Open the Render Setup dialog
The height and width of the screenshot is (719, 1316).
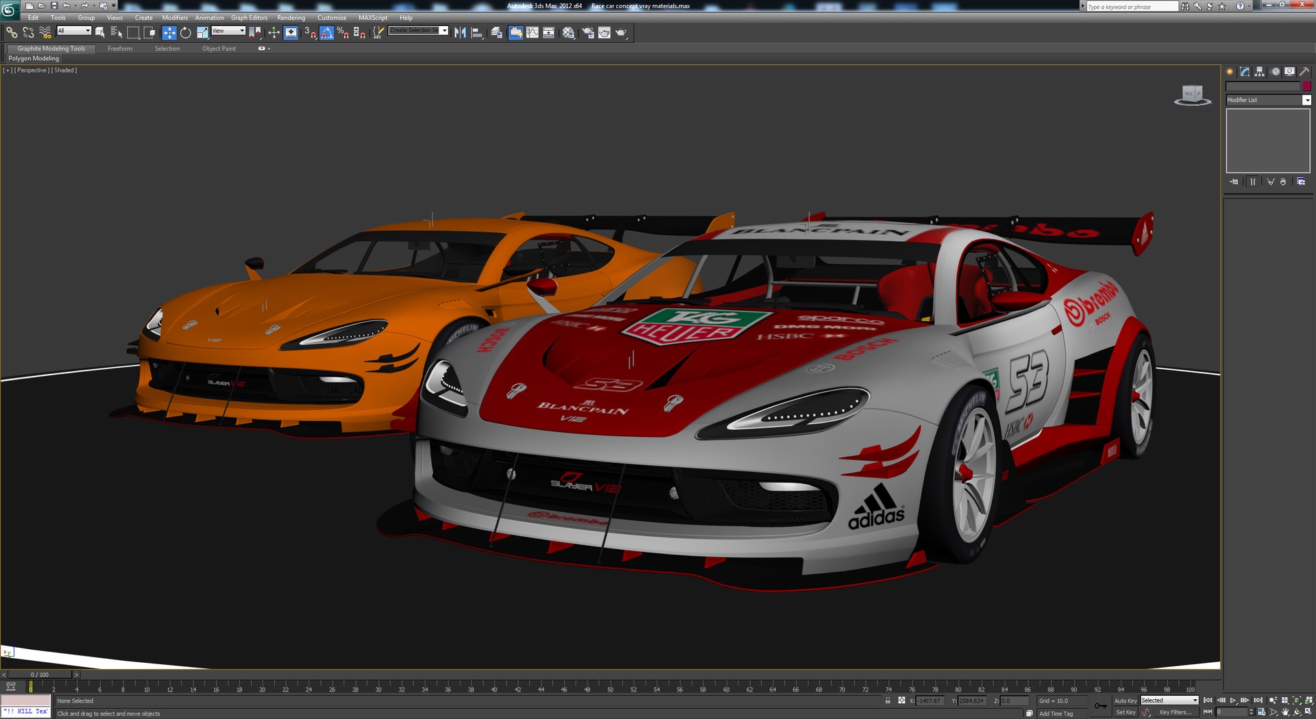(x=587, y=32)
